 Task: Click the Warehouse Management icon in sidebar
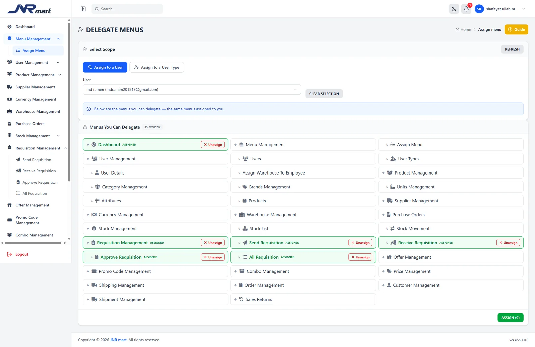pyautogui.click(x=9, y=112)
